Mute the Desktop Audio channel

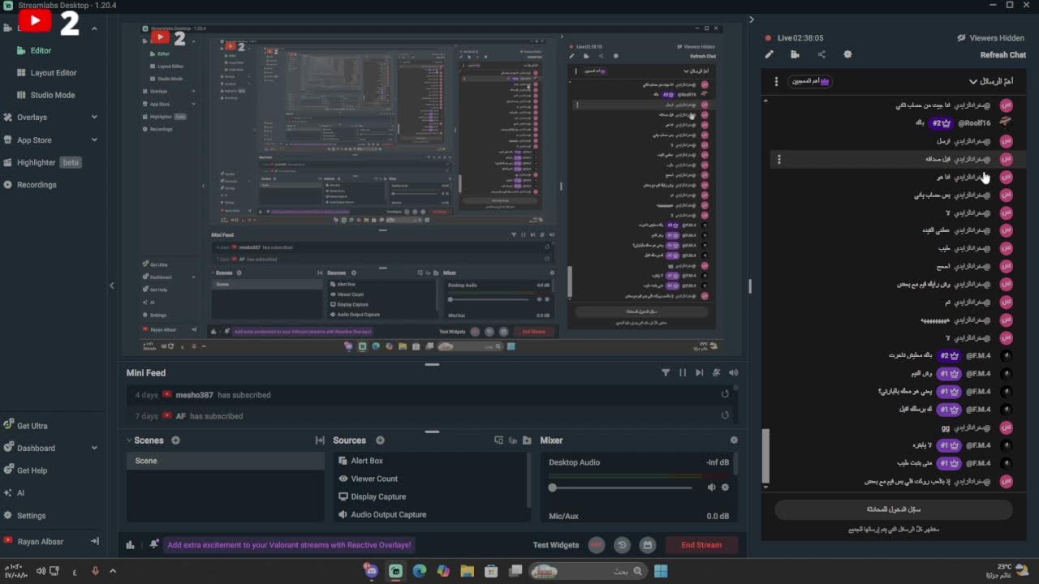click(x=712, y=487)
